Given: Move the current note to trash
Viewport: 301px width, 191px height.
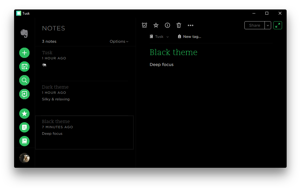Looking at the screenshot, I should [179, 25].
